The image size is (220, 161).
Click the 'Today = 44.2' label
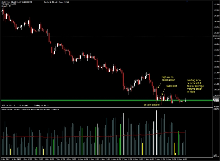[42, 106]
